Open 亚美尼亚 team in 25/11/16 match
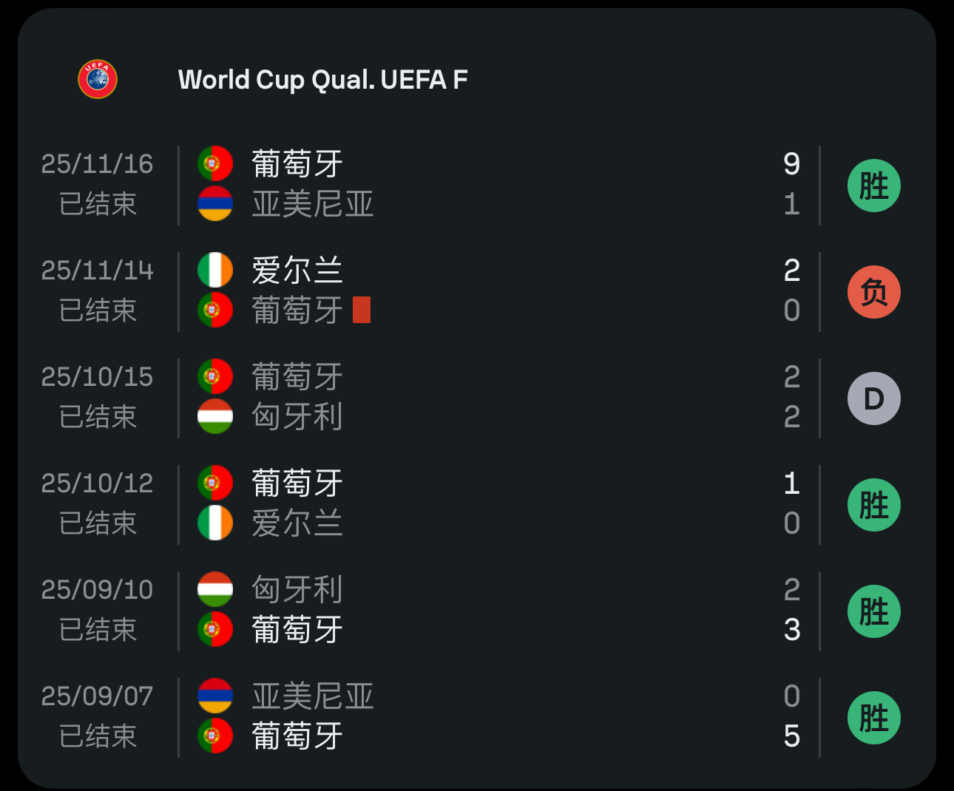954x791 pixels. click(313, 204)
